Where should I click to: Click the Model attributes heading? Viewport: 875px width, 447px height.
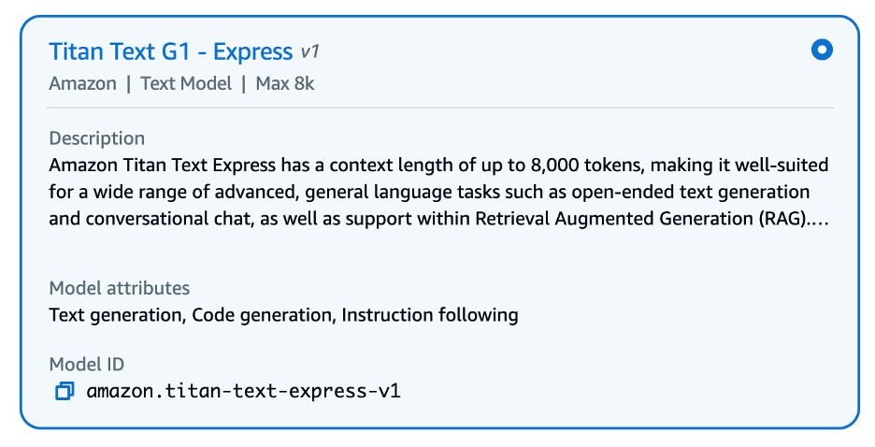click(119, 287)
